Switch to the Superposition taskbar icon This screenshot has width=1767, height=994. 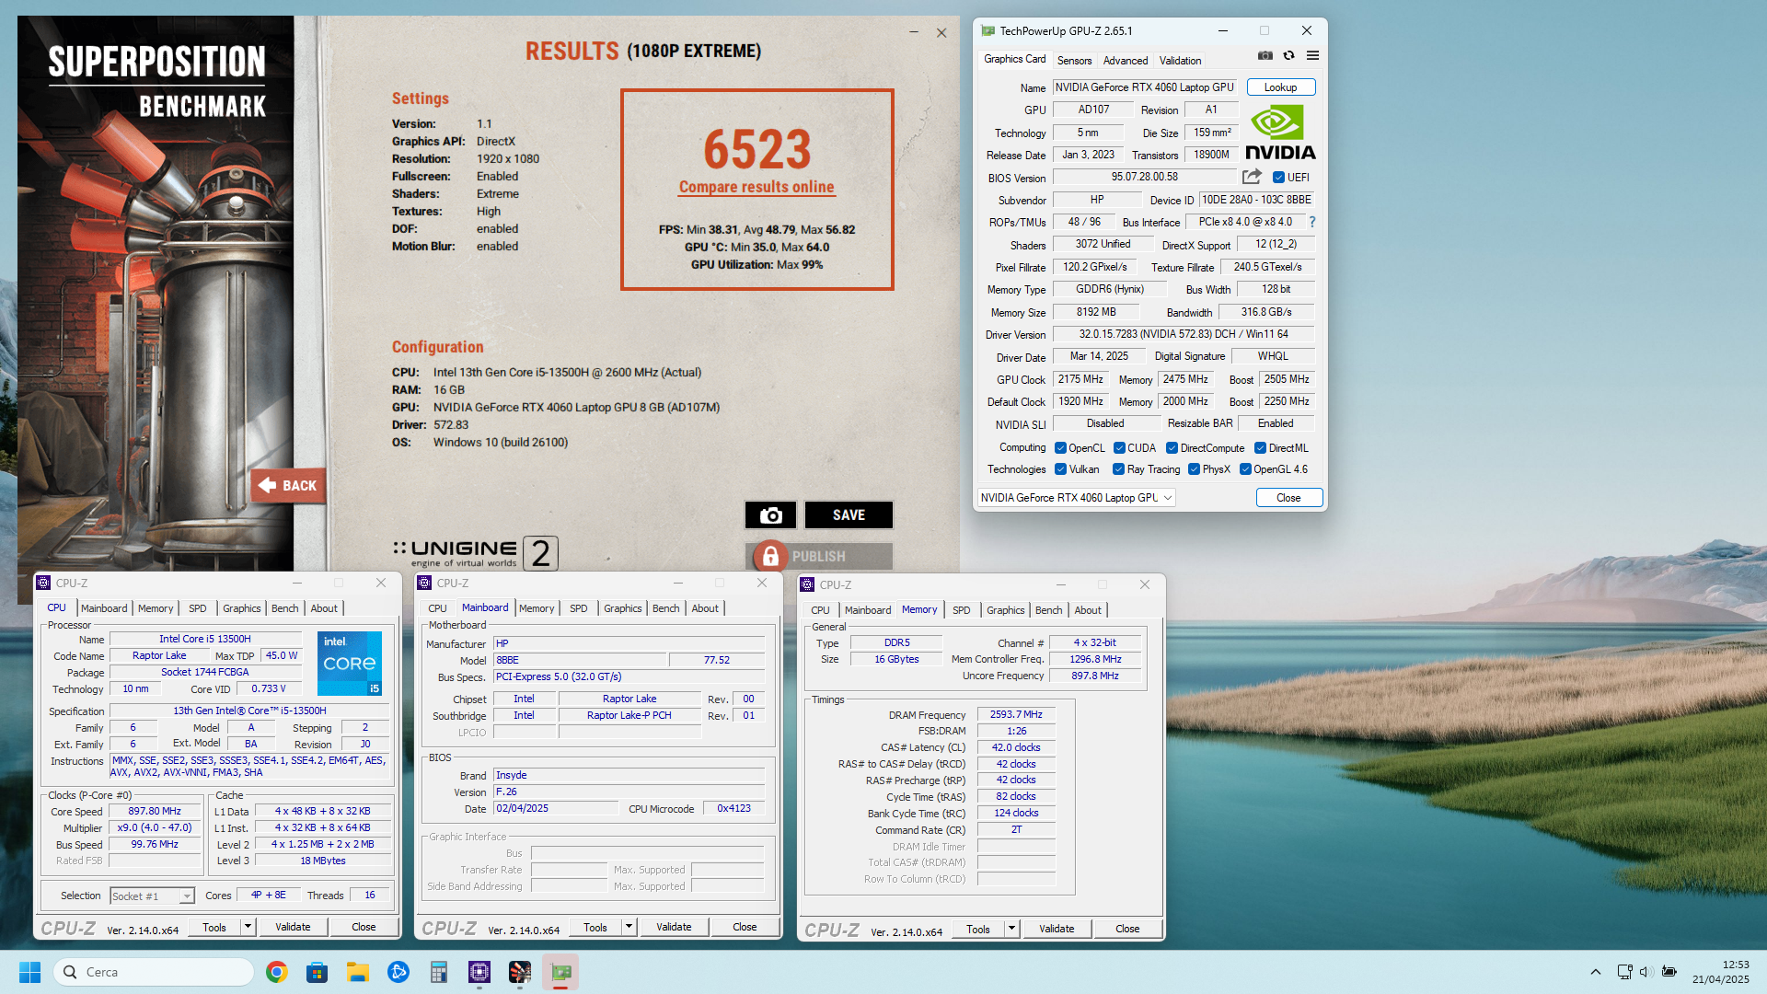point(519,972)
